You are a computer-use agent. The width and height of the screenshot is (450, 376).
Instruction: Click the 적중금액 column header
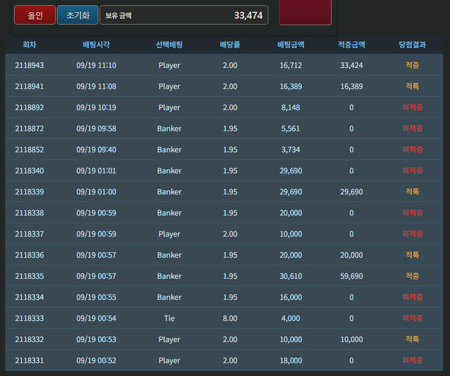coord(352,45)
